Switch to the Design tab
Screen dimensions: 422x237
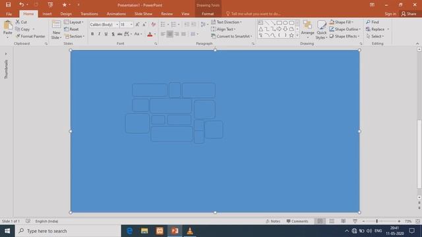66,14
